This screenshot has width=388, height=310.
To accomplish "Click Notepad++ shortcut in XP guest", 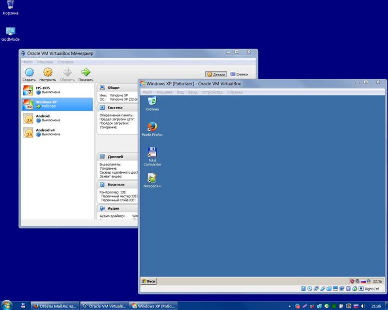I will coord(152,180).
